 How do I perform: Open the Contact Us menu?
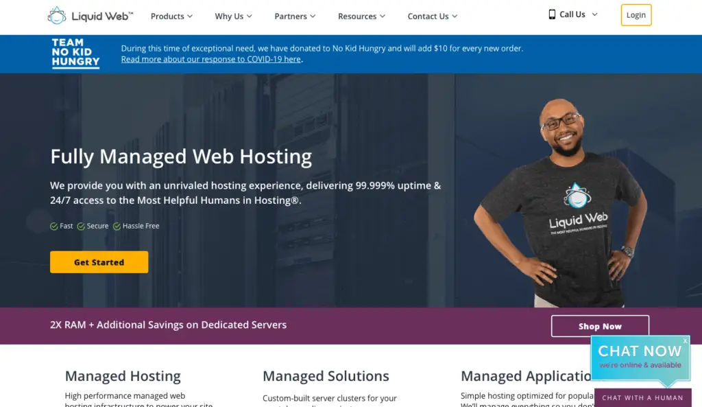(x=432, y=16)
